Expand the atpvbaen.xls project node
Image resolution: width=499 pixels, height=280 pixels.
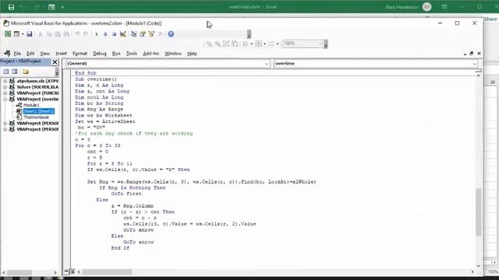[x=5, y=81]
